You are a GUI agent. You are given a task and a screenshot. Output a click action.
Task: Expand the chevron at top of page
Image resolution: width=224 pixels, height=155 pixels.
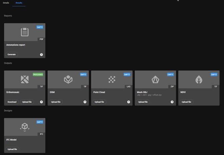point(178,1)
